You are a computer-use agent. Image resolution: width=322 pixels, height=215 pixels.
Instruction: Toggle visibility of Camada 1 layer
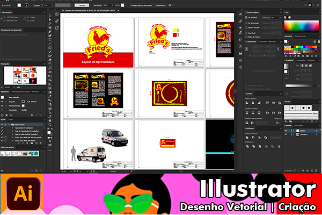tap(286, 134)
